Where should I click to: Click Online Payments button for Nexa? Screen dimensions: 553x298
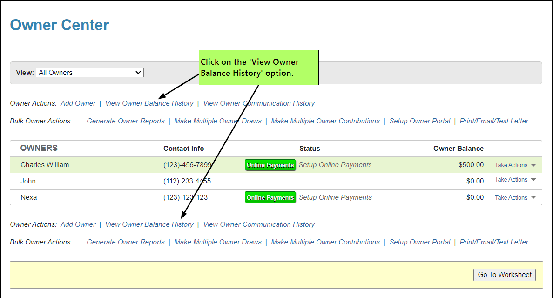coord(270,198)
